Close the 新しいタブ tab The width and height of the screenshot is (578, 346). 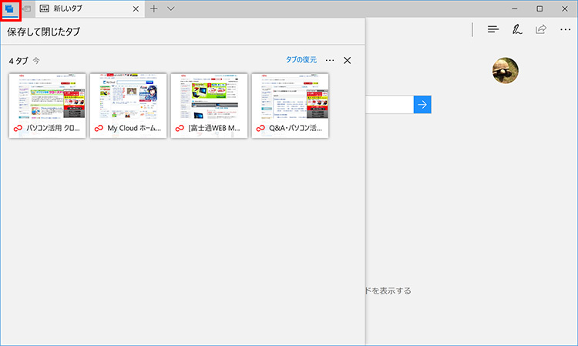coord(136,8)
